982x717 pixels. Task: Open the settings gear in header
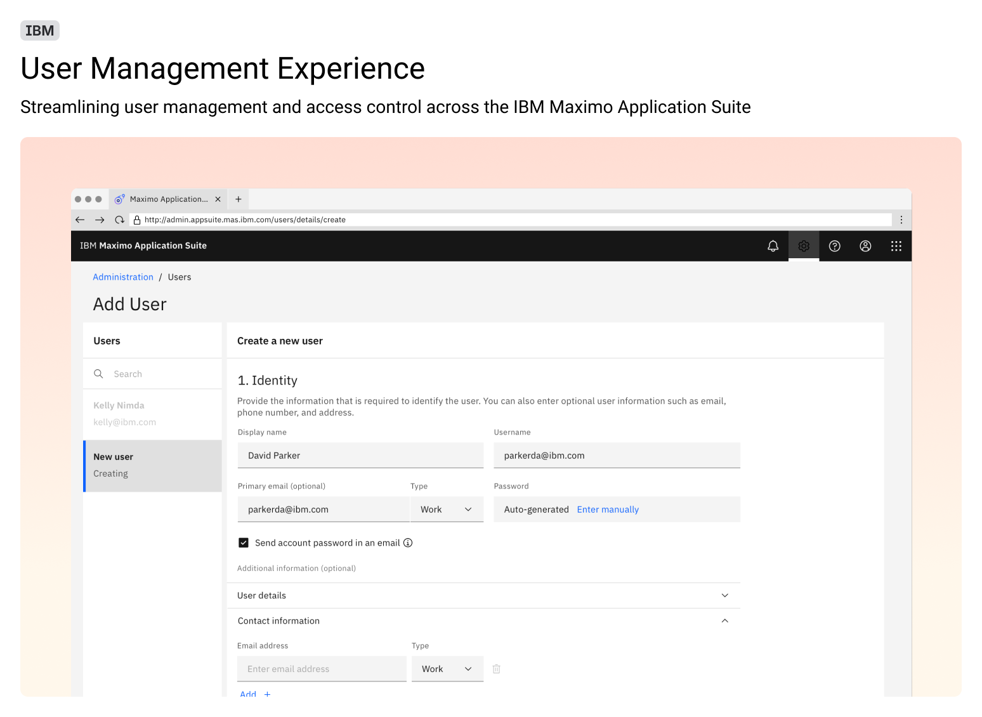[804, 246]
